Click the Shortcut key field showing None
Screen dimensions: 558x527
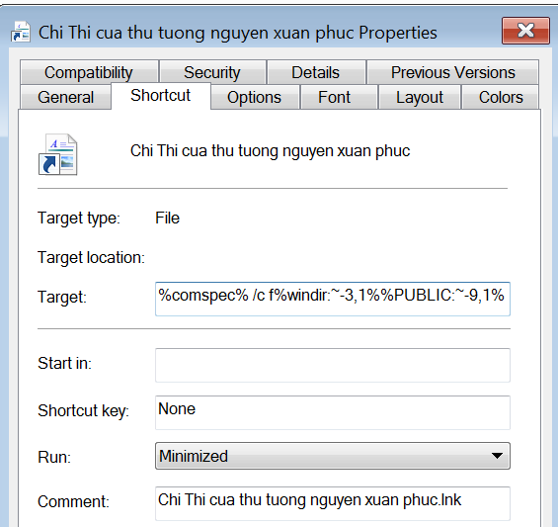point(333,412)
